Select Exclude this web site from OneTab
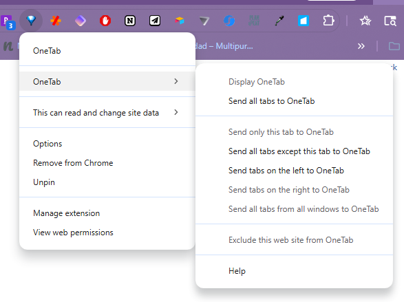This screenshot has height=302, width=404. click(295, 240)
